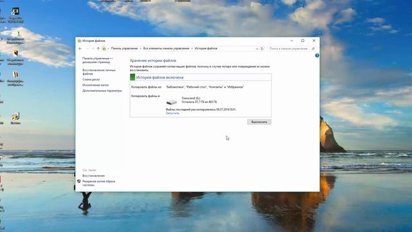
Task: Click the Запустить link
Action: (x=173, y=113)
